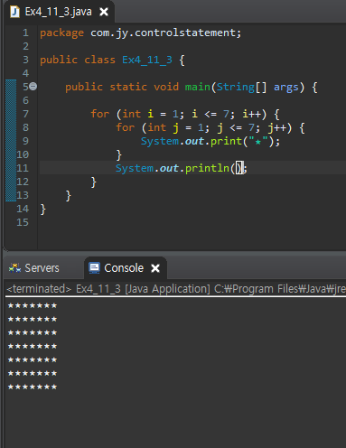Viewport: 346px width, 448px height.
Task: Click the package keyword on line 1
Action: (61, 33)
